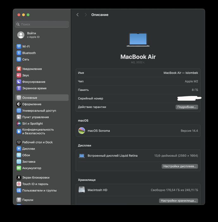This screenshot has width=218, height=222.
Task: Click the macOS Sonoma logo icon
Action: click(82, 131)
